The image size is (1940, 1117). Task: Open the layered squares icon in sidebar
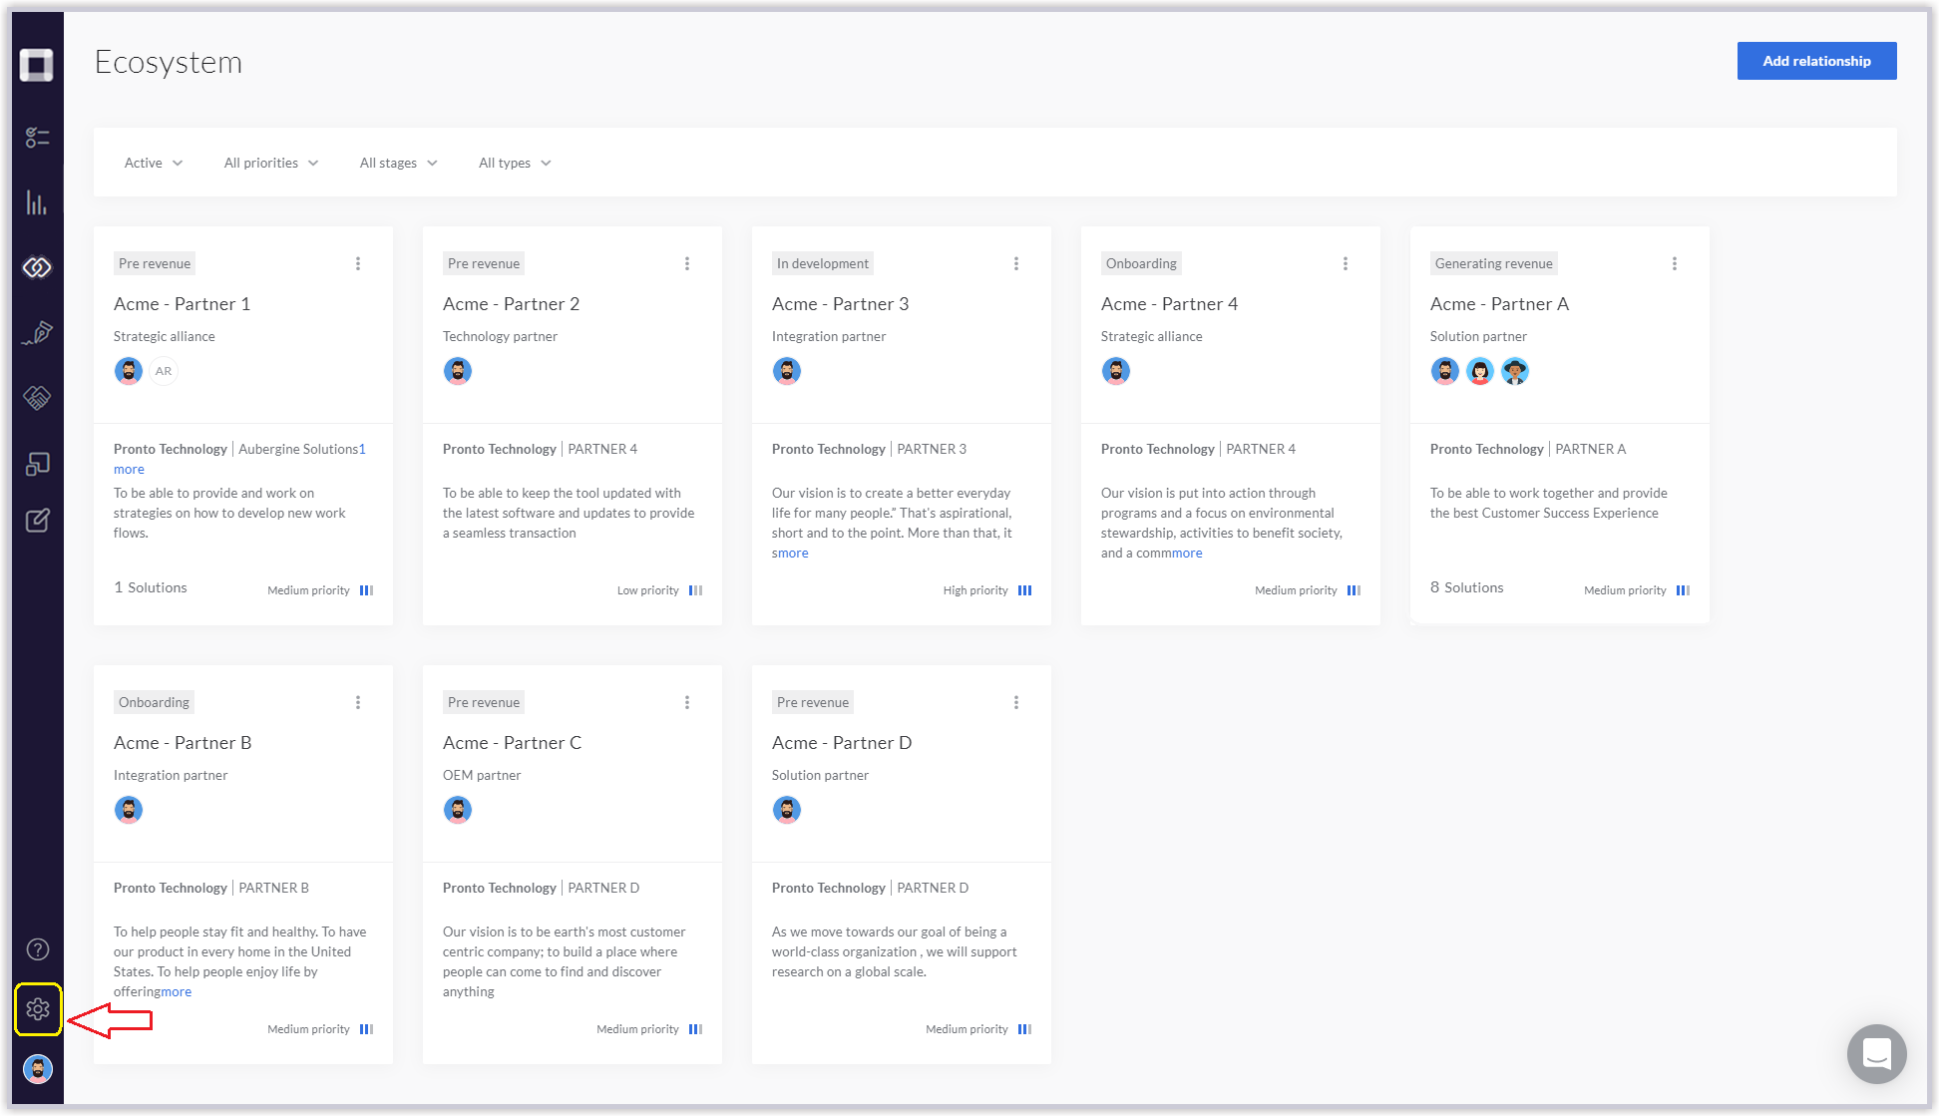[37, 464]
